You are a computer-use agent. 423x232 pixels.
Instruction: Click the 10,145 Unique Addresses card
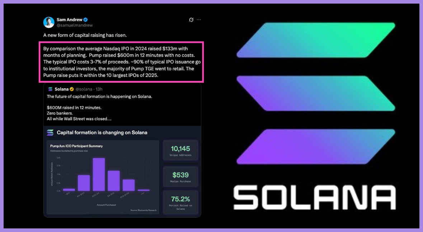pos(180,150)
